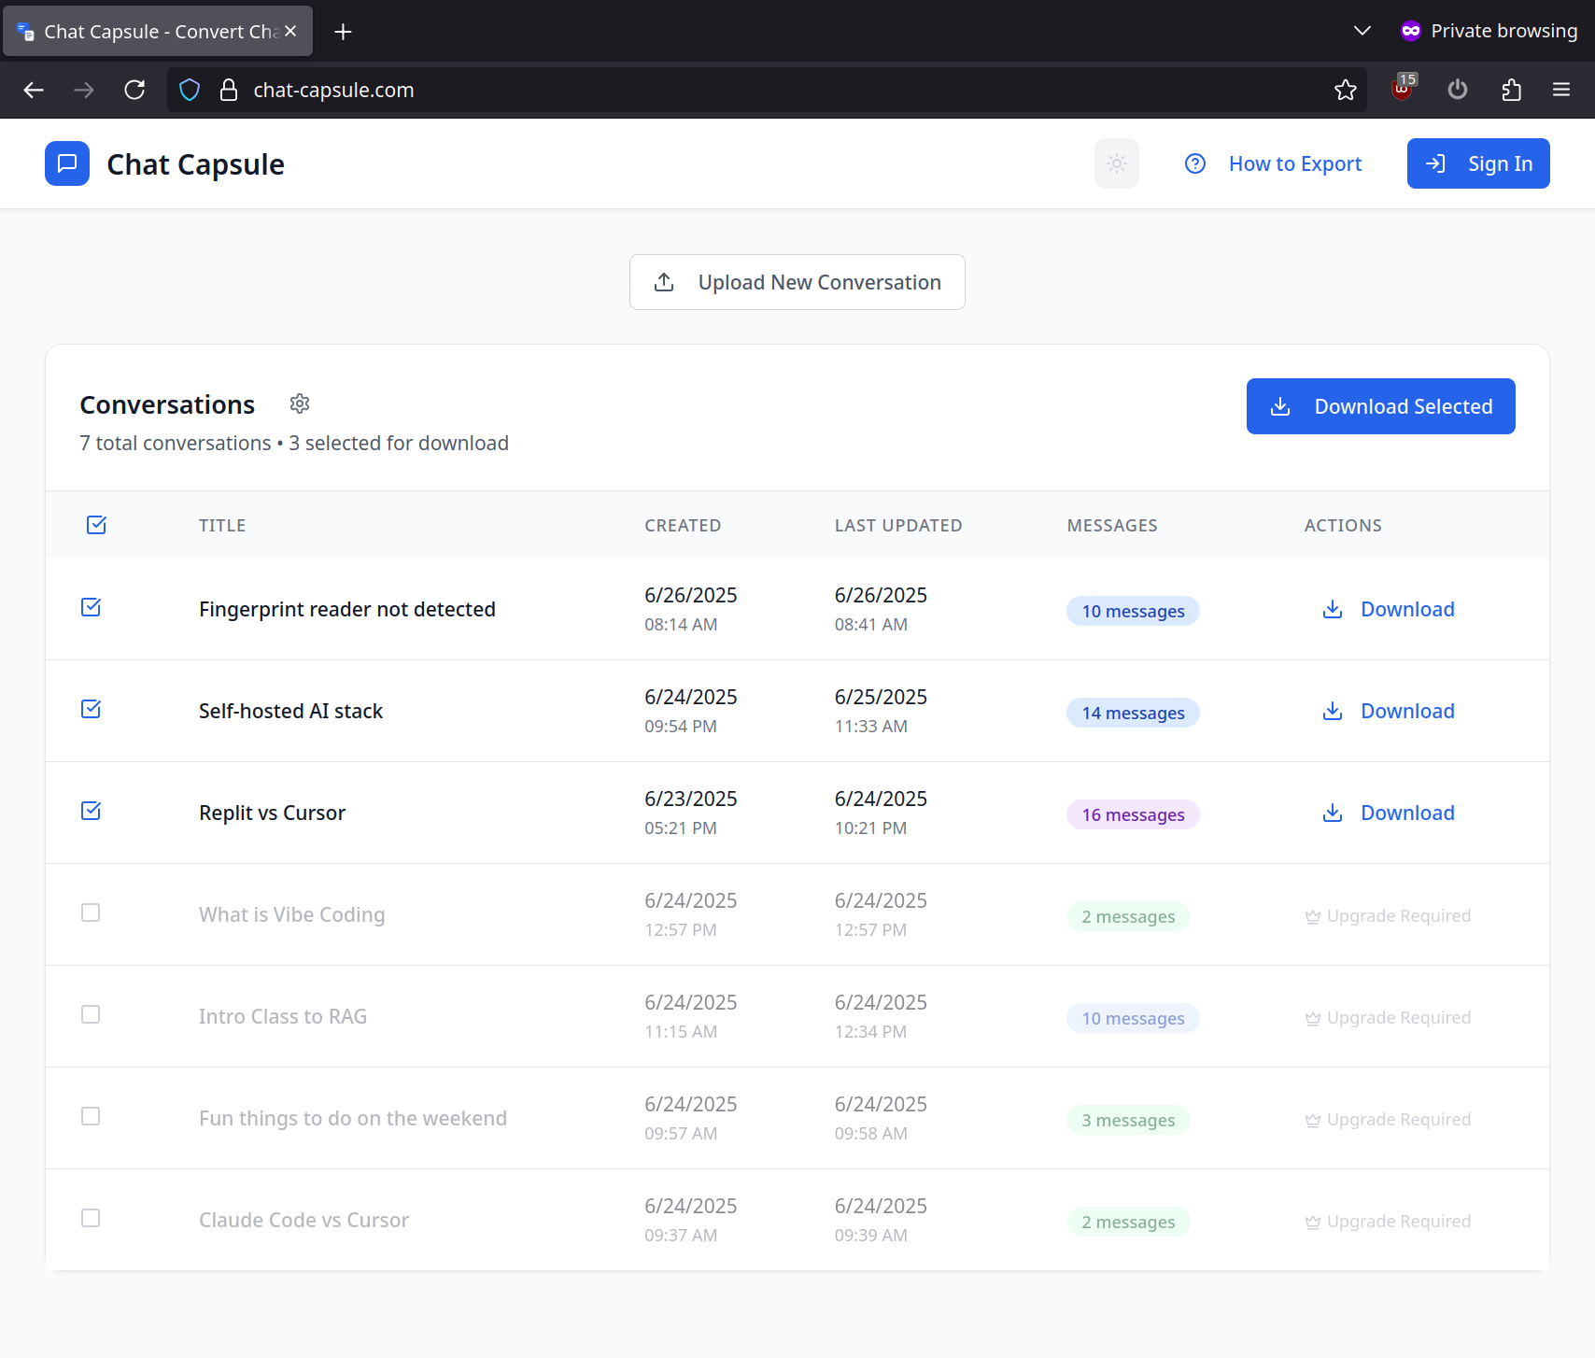Open conversations settings gear icon
Image resolution: width=1595 pixels, height=1358 pixels.
[300, 403]
